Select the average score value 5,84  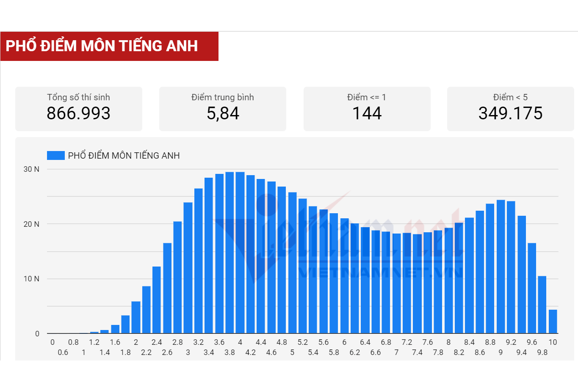pos(223,113)
